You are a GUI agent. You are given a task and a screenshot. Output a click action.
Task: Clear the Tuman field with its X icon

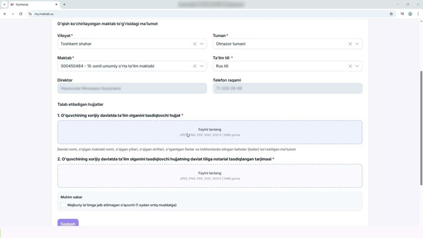(350, 44)
